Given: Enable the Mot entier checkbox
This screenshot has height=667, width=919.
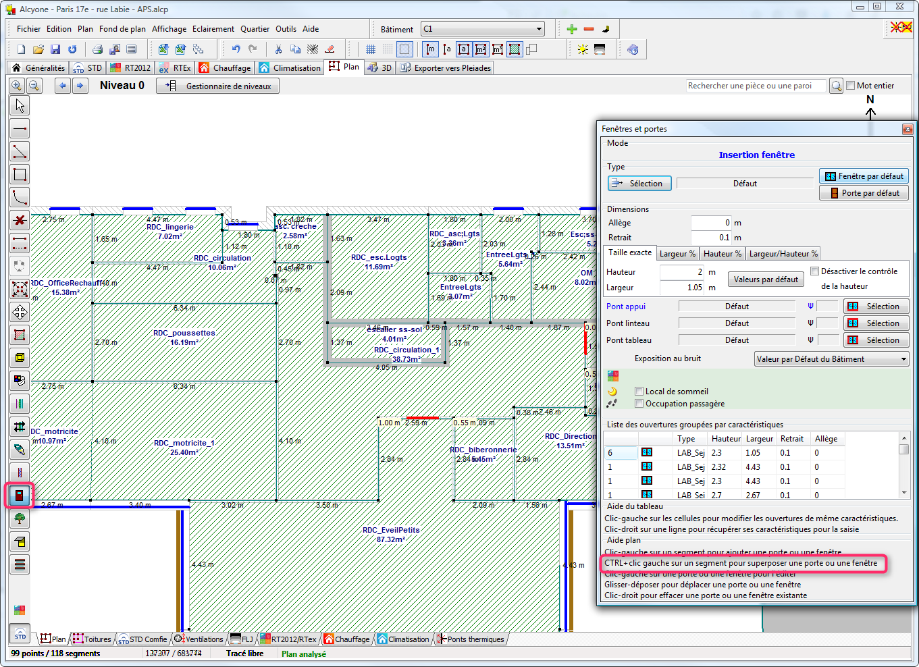Looking at the screenshot, I should (x=850, y=86).
